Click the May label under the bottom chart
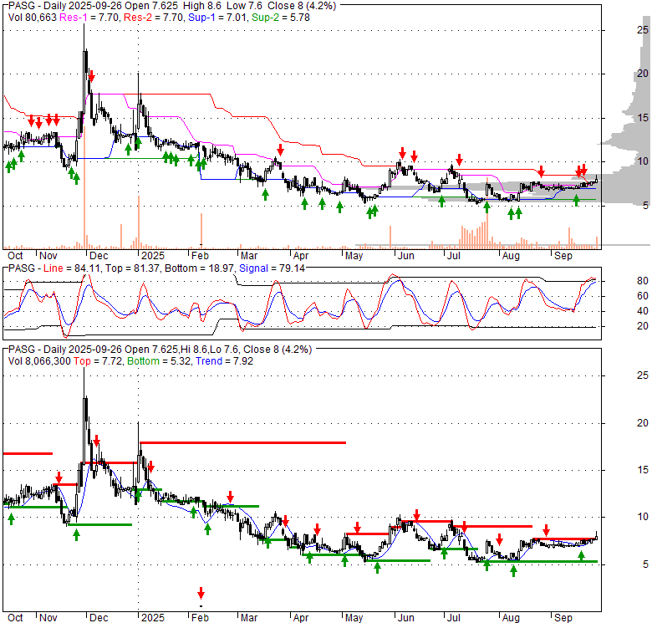652x623 pixels. [x=354, y=618]
